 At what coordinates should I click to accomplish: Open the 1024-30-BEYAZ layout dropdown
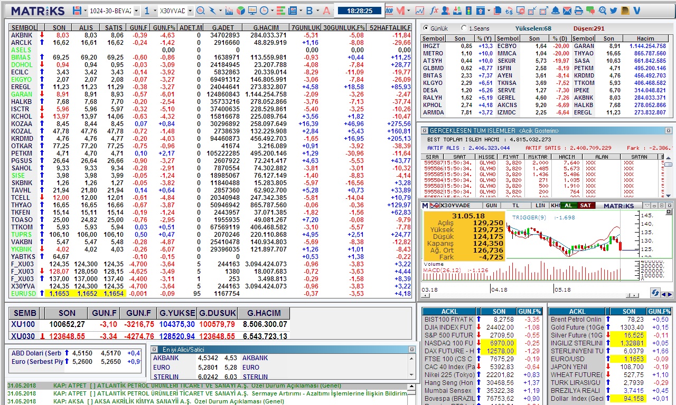click(136, 11)
